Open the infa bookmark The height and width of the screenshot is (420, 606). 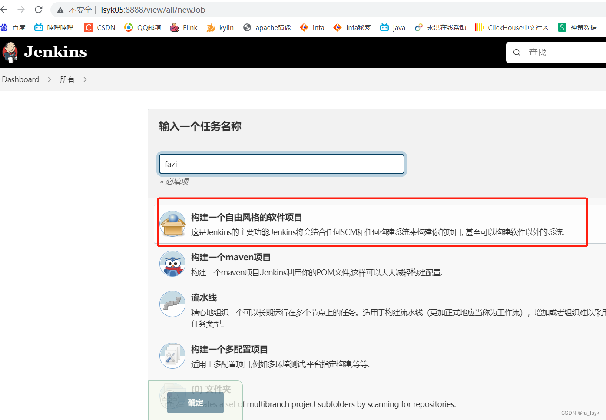312,27
